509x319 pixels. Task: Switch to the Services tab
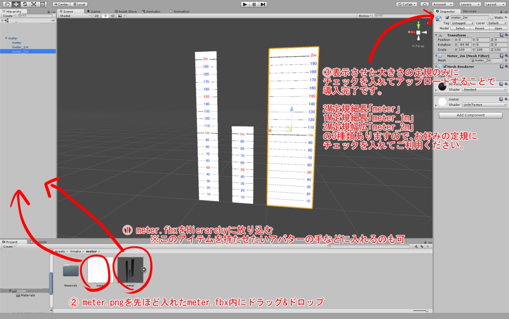point(469,11)
